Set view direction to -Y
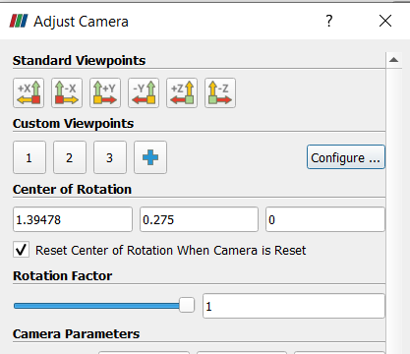This screenshot has width=410, height=354. coord(144,92)
